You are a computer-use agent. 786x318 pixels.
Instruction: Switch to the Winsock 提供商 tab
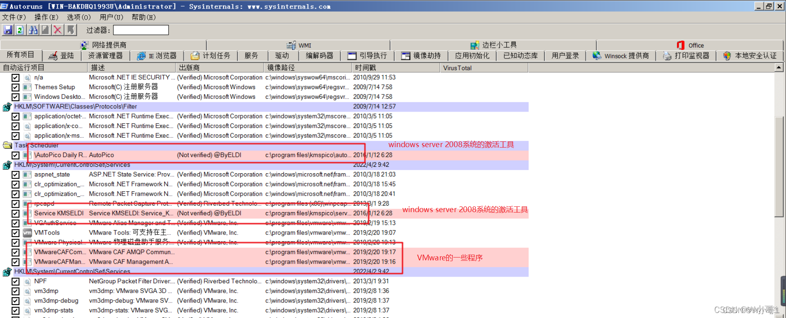[621, 56]
